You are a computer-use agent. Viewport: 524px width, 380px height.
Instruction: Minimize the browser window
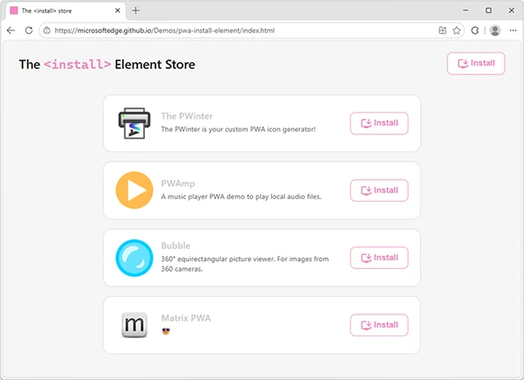click(x=465, y=10)
